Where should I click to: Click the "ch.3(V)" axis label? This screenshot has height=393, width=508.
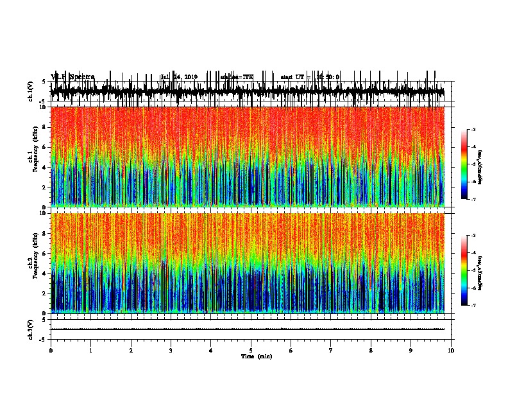31,329
